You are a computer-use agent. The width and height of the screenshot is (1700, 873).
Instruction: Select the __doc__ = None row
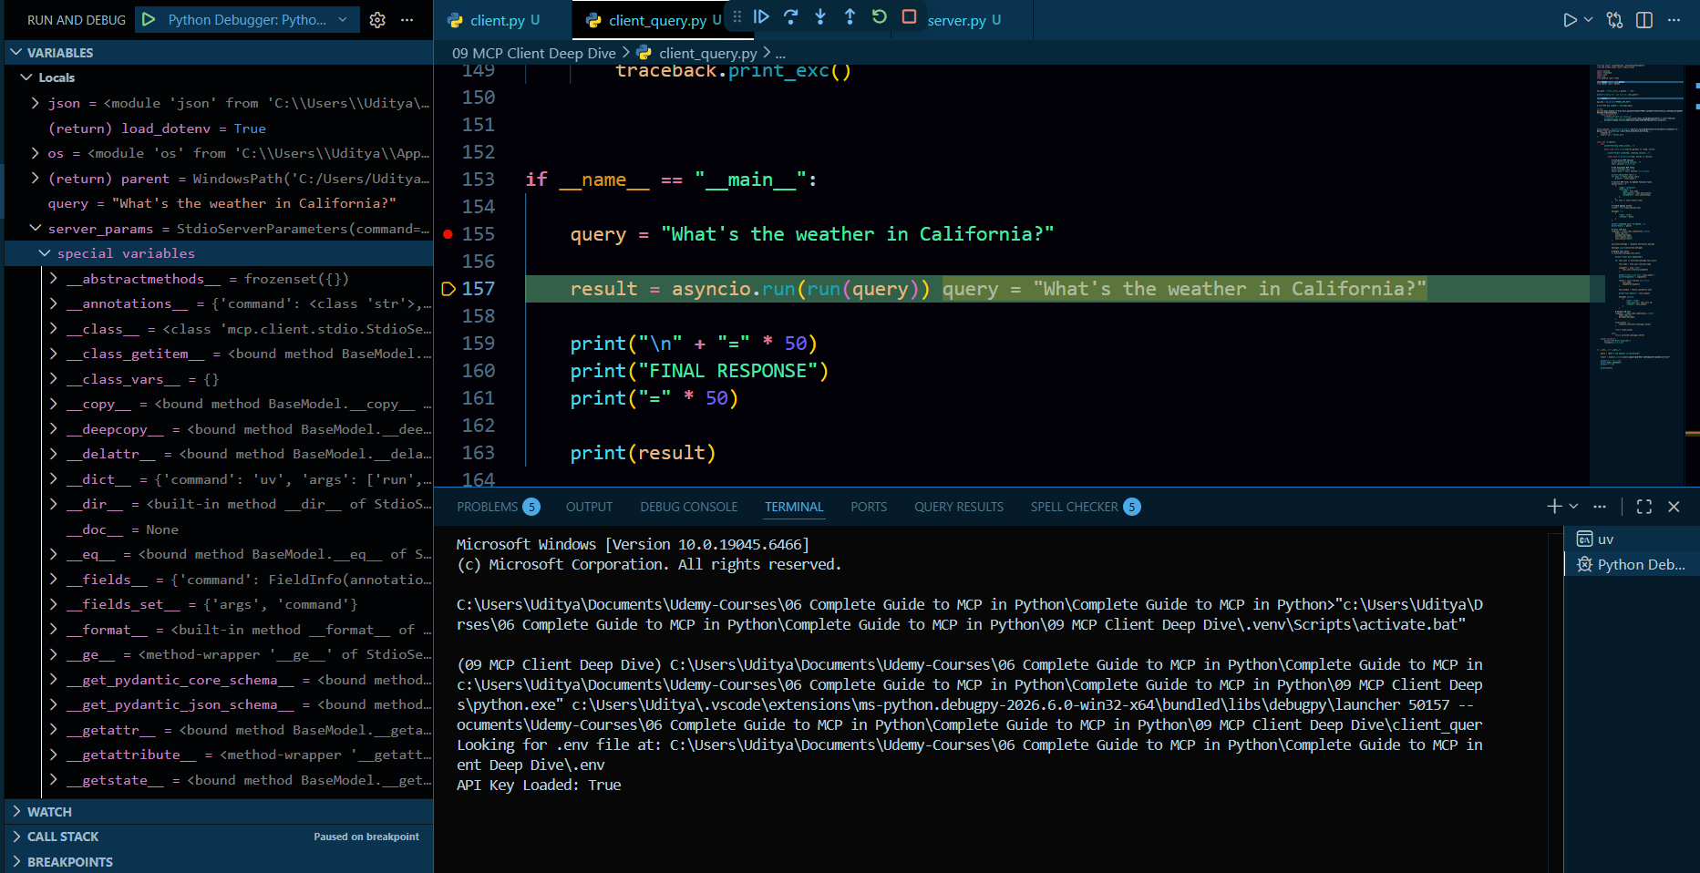click(219, 529)
